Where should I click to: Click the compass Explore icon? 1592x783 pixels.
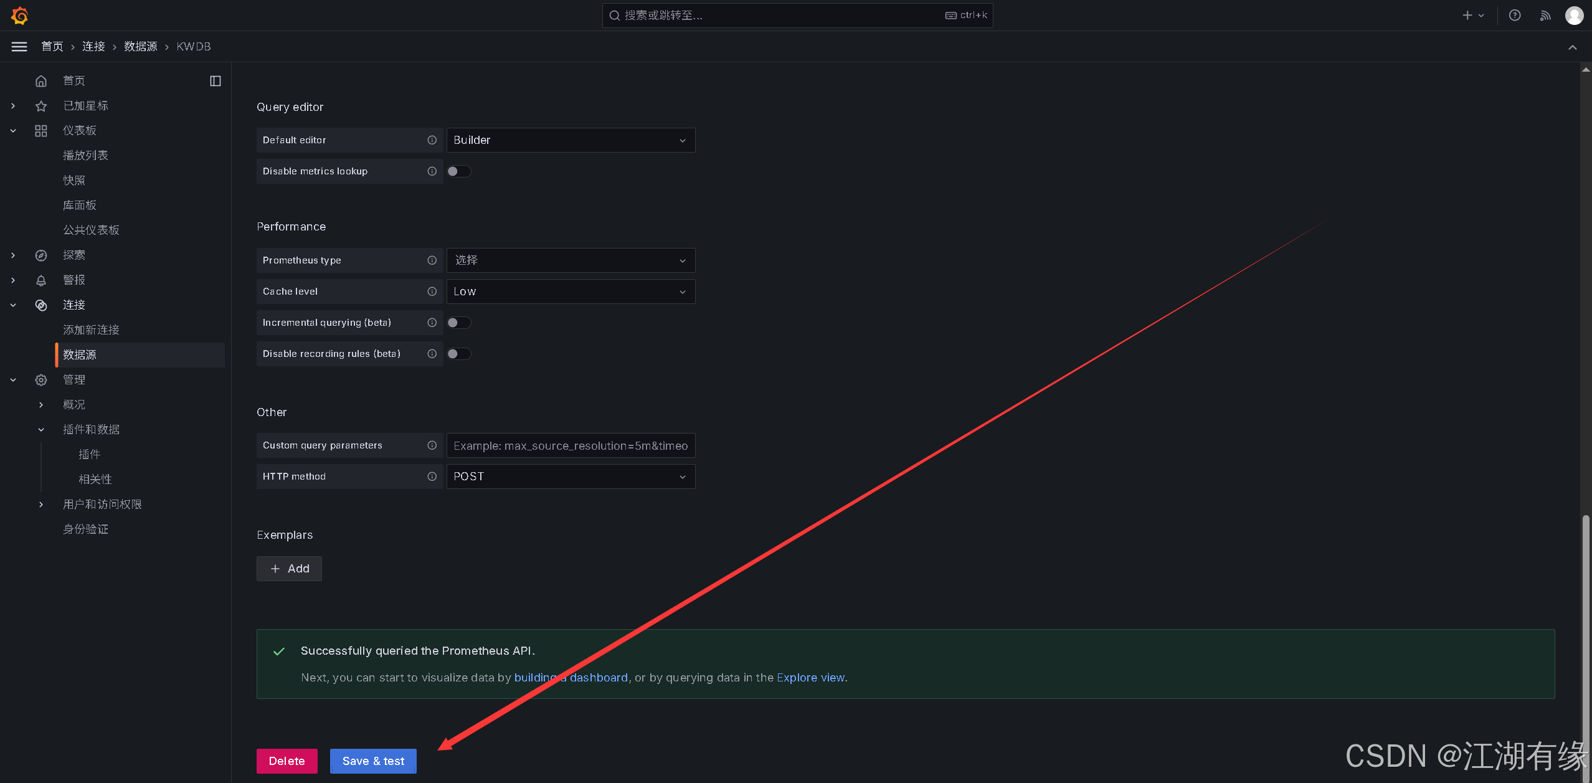tap(41, 255)
